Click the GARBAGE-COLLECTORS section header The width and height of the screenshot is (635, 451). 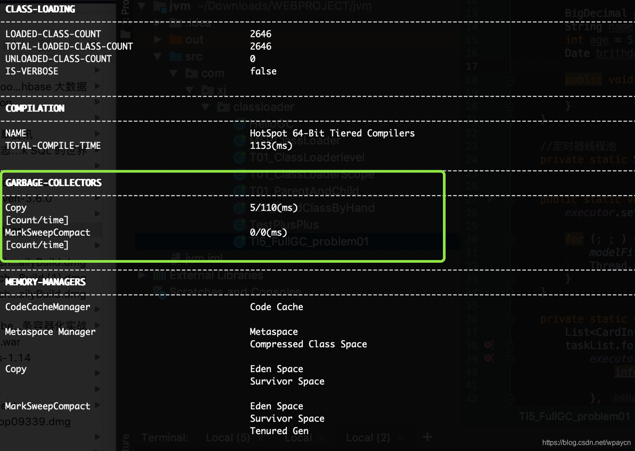[54, 183]
